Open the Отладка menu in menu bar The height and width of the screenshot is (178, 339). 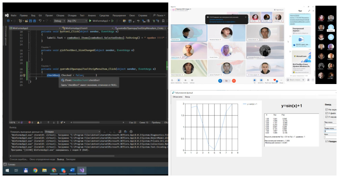(72, 15)
